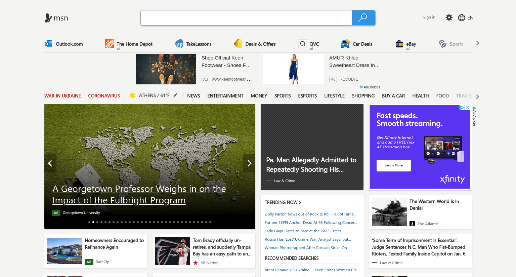Open the Car Deals shortcut
This screenshot has width=516, height=277.
(356, 44)
